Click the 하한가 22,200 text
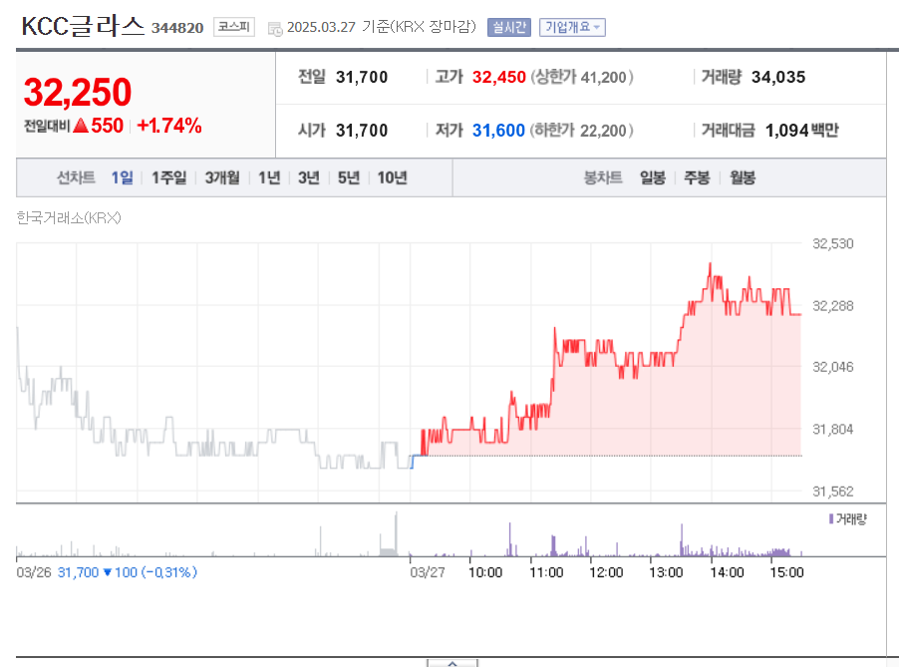This screenshot has height=667, width=899. 581,131
